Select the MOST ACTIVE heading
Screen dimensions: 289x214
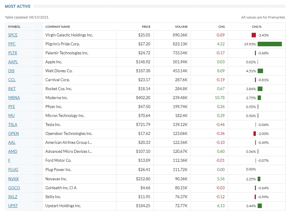pyautogui.click(x=18, y=7)
